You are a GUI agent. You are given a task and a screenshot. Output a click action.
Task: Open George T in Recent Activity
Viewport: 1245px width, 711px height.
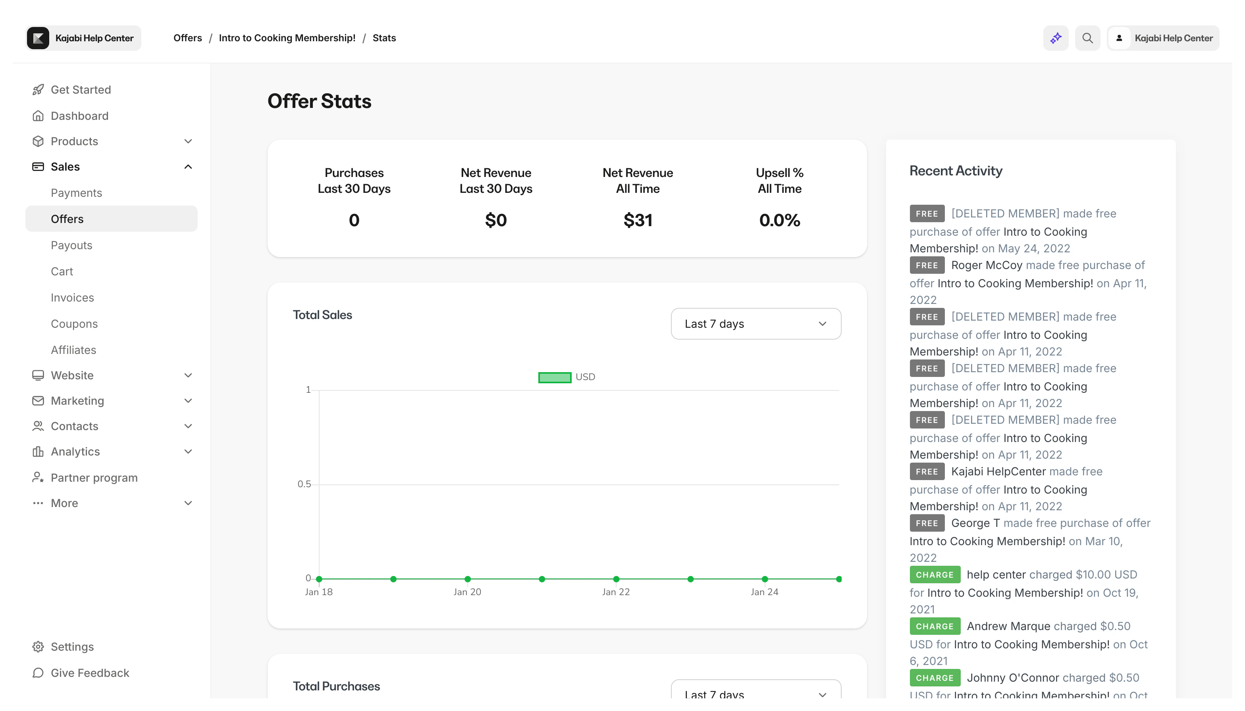click(x=975, y=523)
